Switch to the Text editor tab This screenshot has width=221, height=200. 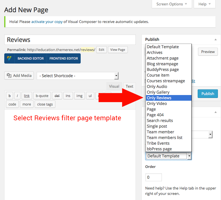pos(130,86)
